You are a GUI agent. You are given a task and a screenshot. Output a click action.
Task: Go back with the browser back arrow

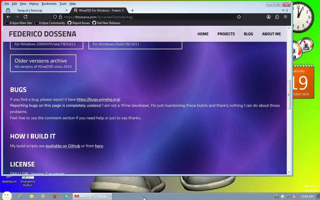(x=8, y=17)
